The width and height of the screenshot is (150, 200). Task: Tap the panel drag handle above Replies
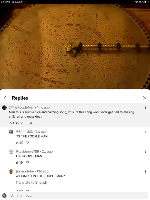tap(75, 91)
